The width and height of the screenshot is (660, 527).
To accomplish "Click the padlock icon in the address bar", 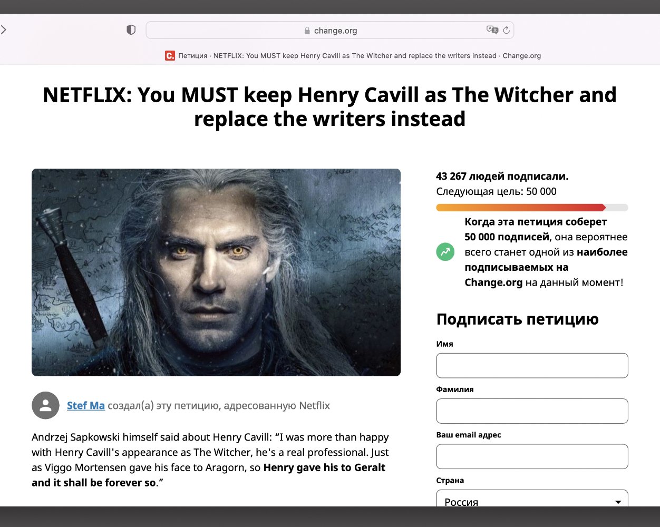I will click(306, 30).
